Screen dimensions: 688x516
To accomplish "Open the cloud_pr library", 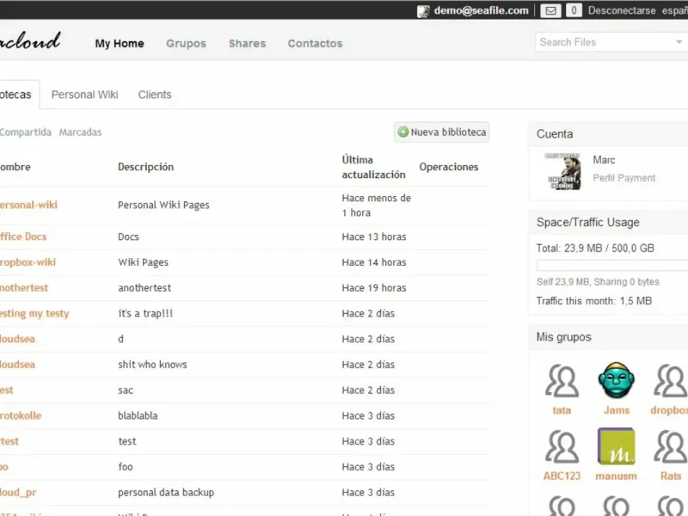I will (18, 492).
